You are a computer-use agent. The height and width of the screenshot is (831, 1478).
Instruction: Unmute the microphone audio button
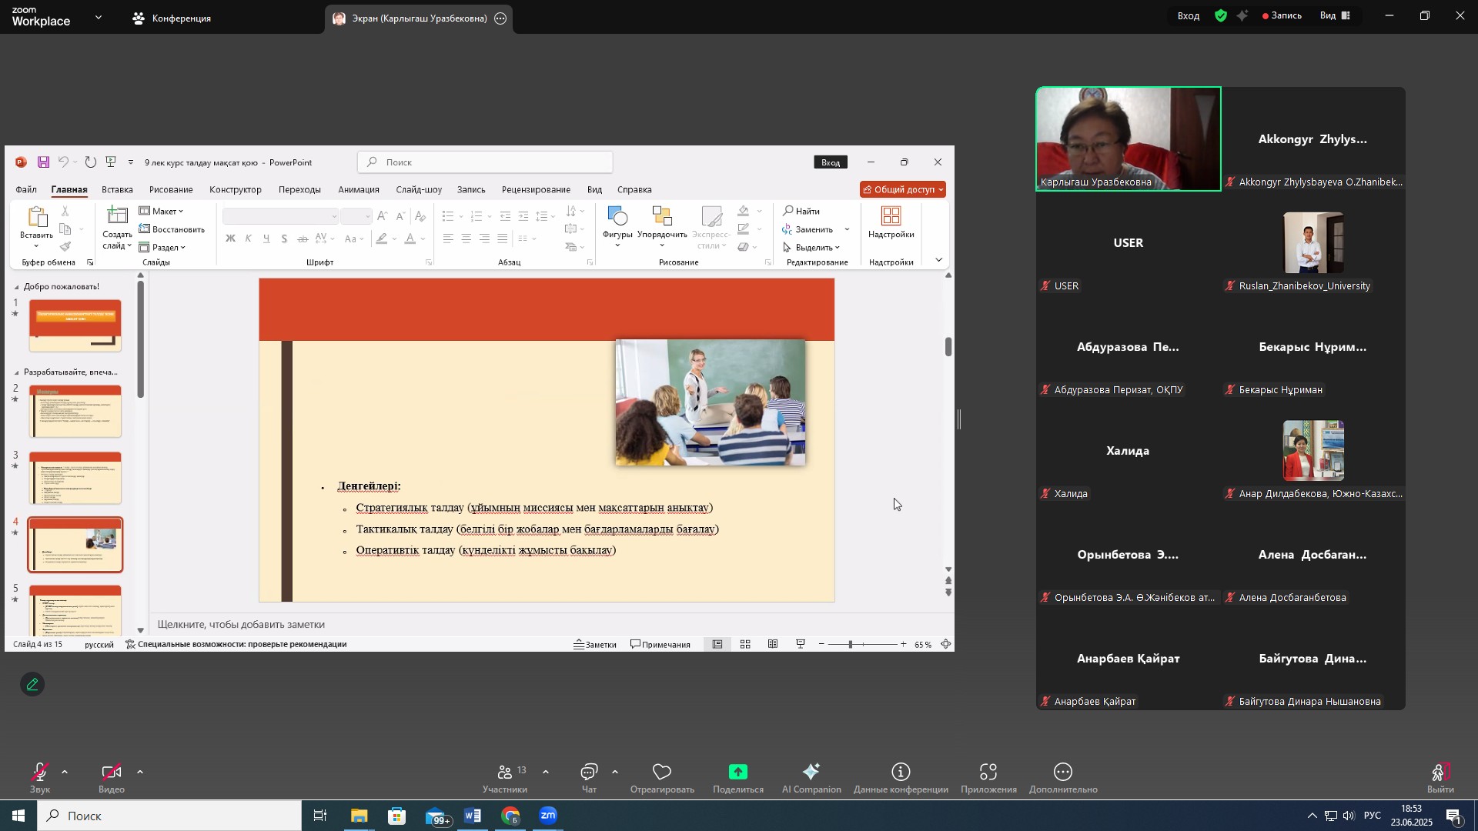(x=40, y=773)
